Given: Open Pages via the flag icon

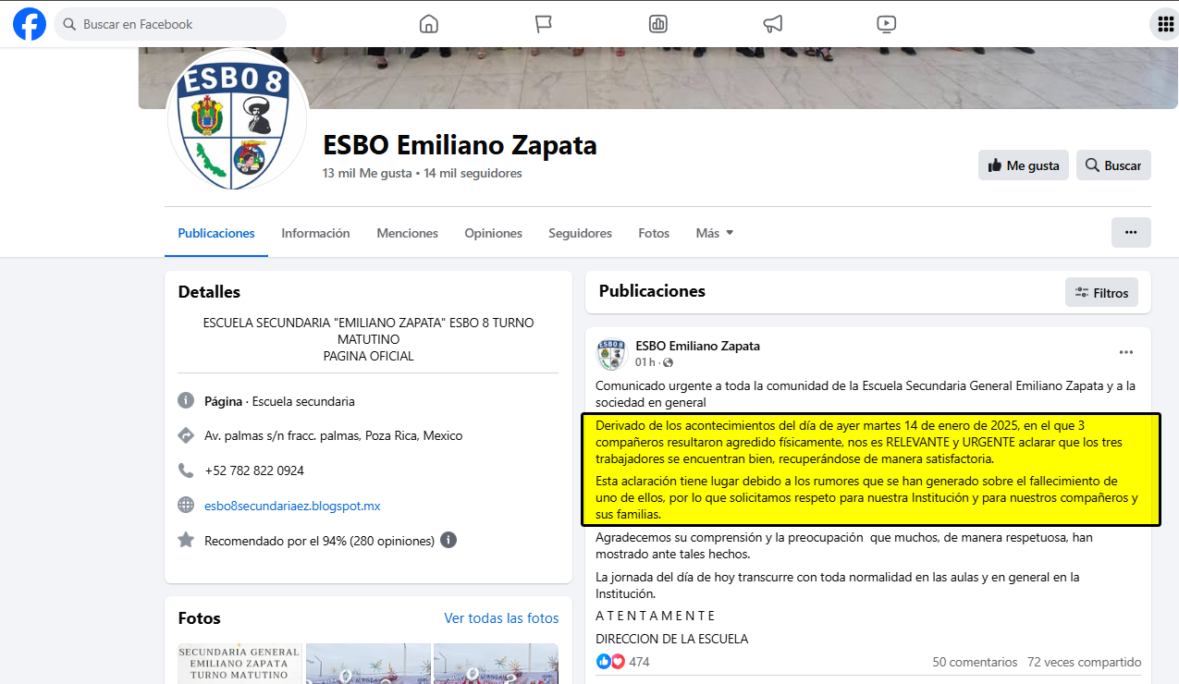Looking at the screenshot, I should (544, 24).
